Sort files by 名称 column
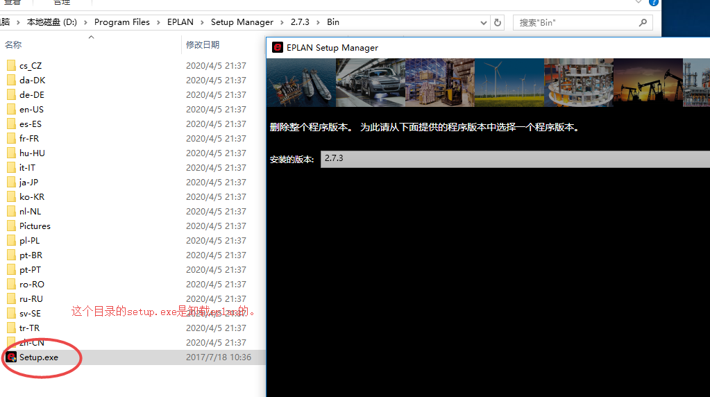The image size is (710, 397). tap(13, 45)
